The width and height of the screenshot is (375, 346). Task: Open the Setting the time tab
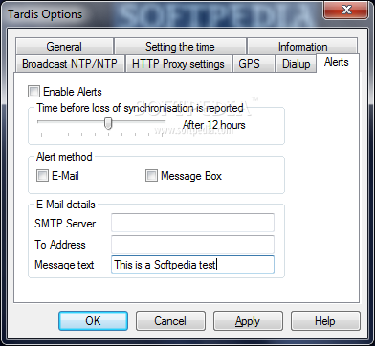click(x=180, y=47)
